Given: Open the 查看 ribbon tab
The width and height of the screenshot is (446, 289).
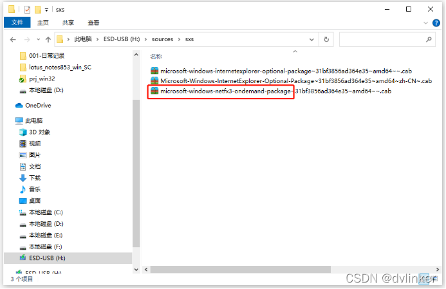Looking at the screenshot, I should coord(93,23).
